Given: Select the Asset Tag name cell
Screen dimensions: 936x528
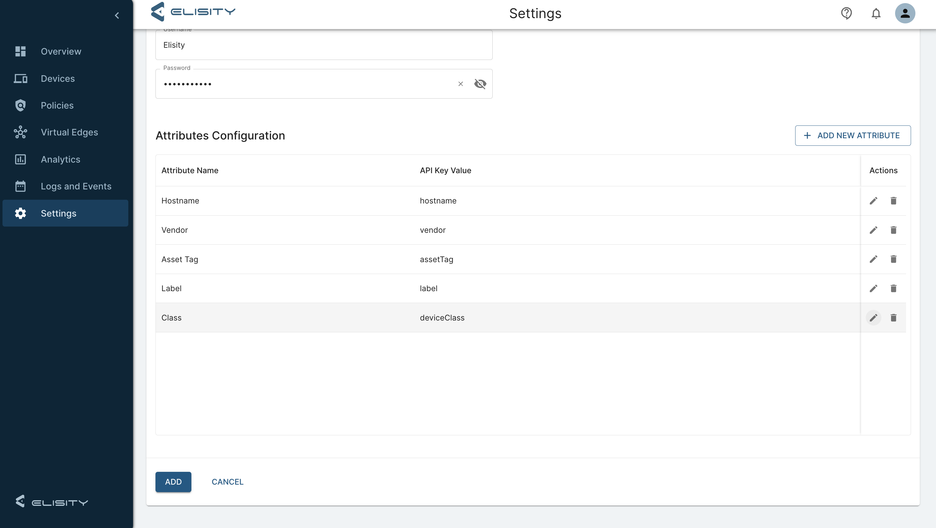Looking at the screenshot, I should tap(180, 259).
